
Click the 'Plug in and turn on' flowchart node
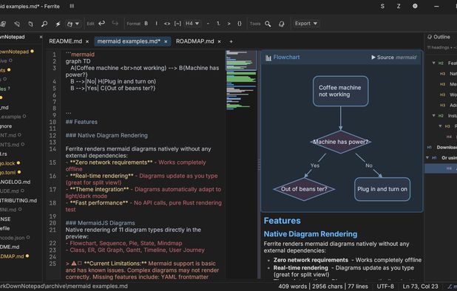pyautogui.click(x=382, y=189)
